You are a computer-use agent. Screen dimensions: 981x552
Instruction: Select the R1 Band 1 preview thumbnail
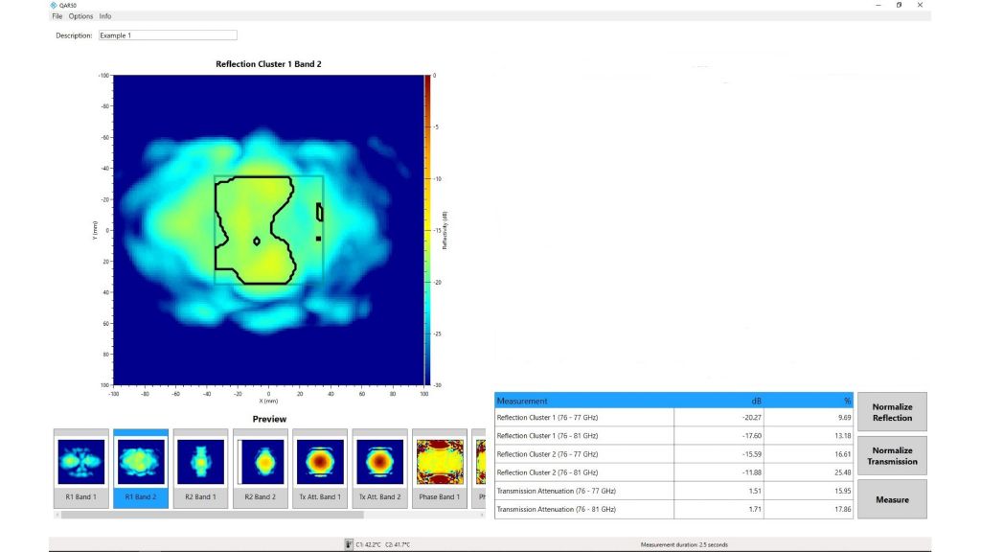coord(80,465)
